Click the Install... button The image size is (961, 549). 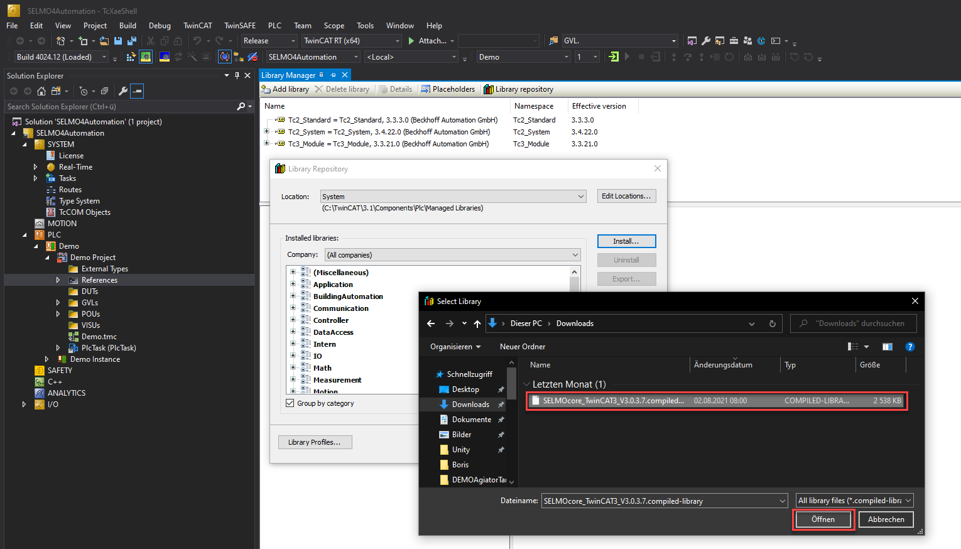point(626,241)
